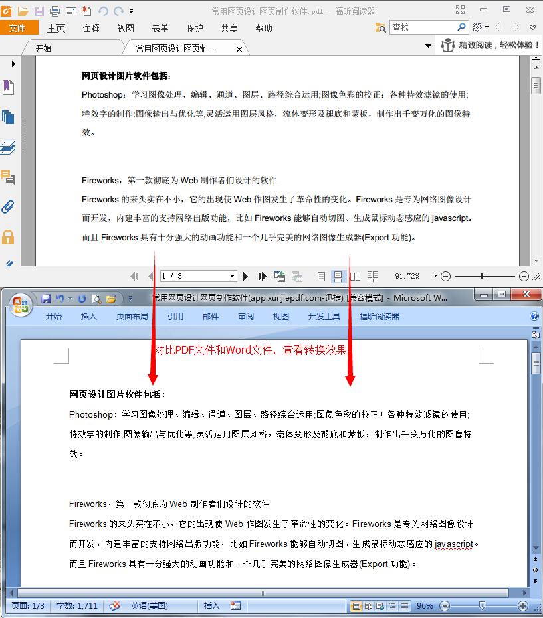Open zoom percentage dropdown in Foxit
The height and width of the screenshot is (618, 543).
coord(435,276)
